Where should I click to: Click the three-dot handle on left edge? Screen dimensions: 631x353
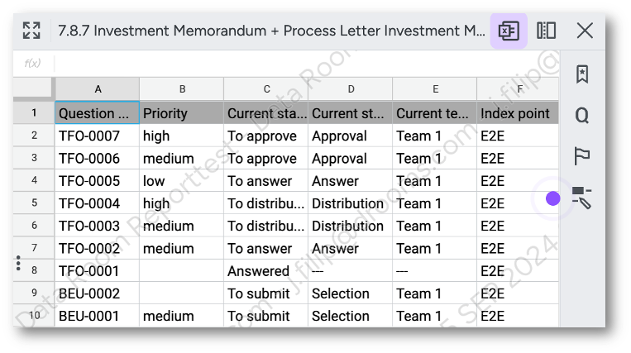coord(18,263)
